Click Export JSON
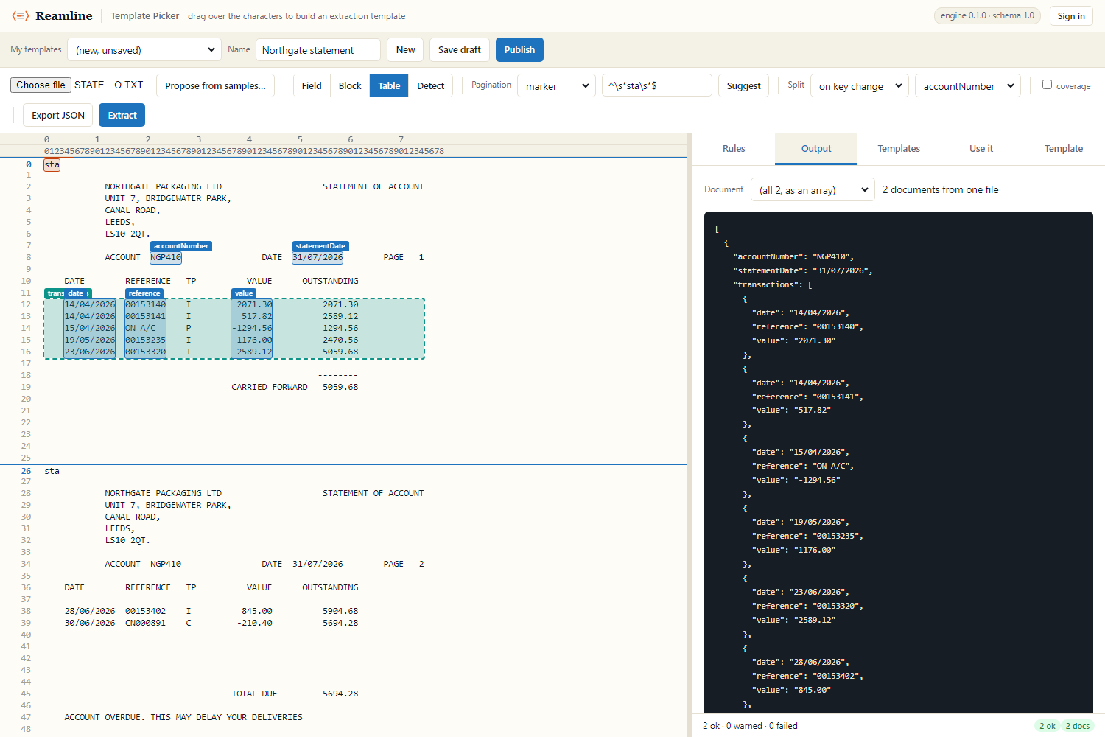Screen dimensions: 1105x737 pyautogui.click(x=58, y=115)
